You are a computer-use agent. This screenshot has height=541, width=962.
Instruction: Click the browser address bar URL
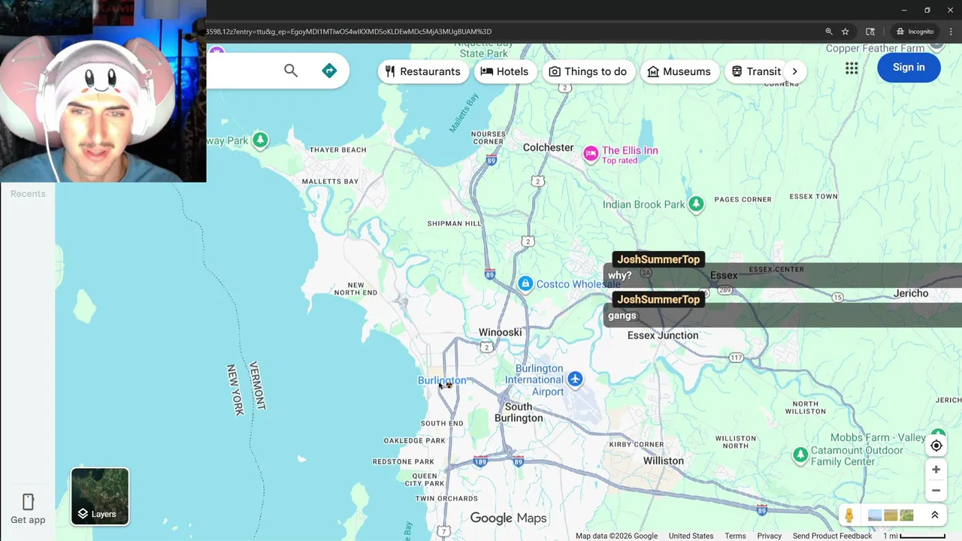(349, 32)
